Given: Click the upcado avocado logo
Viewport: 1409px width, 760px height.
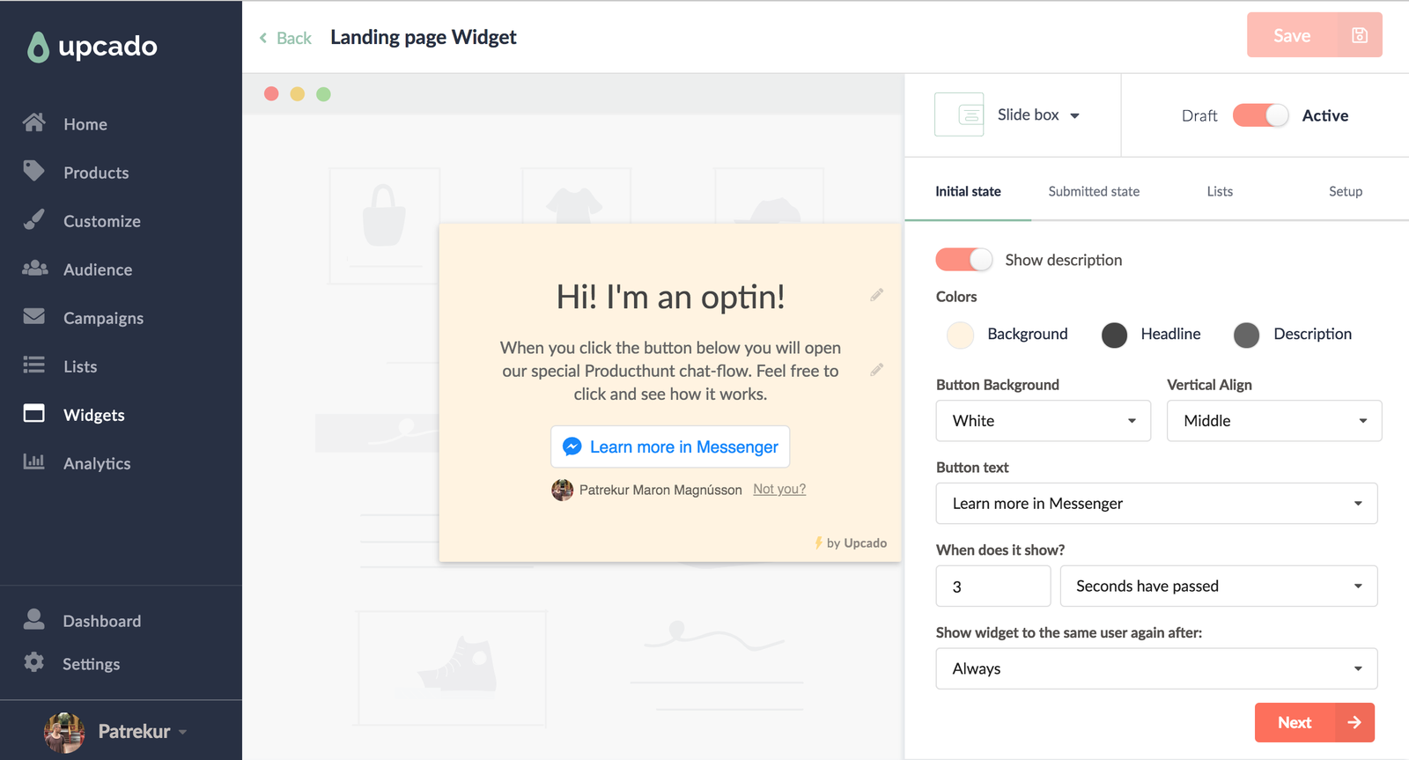Looking at the screenshot, I should [x=38, y=48].
